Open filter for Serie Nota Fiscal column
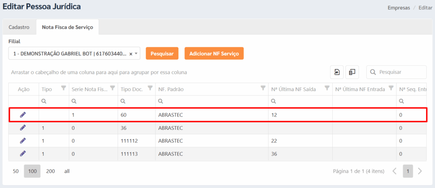 tap(113, 88)
